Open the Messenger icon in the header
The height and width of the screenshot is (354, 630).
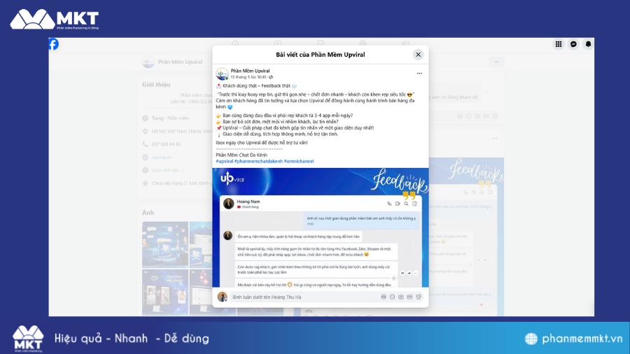click(x=573, y=44)
